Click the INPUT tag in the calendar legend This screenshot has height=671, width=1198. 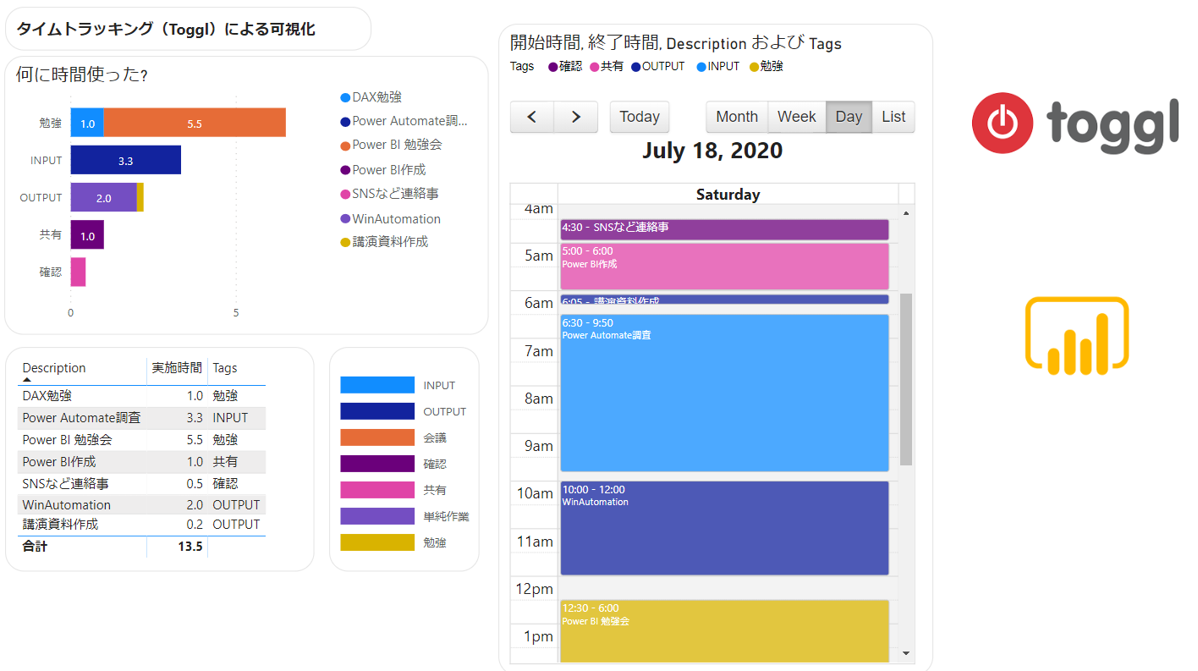[x=718, y=66]
